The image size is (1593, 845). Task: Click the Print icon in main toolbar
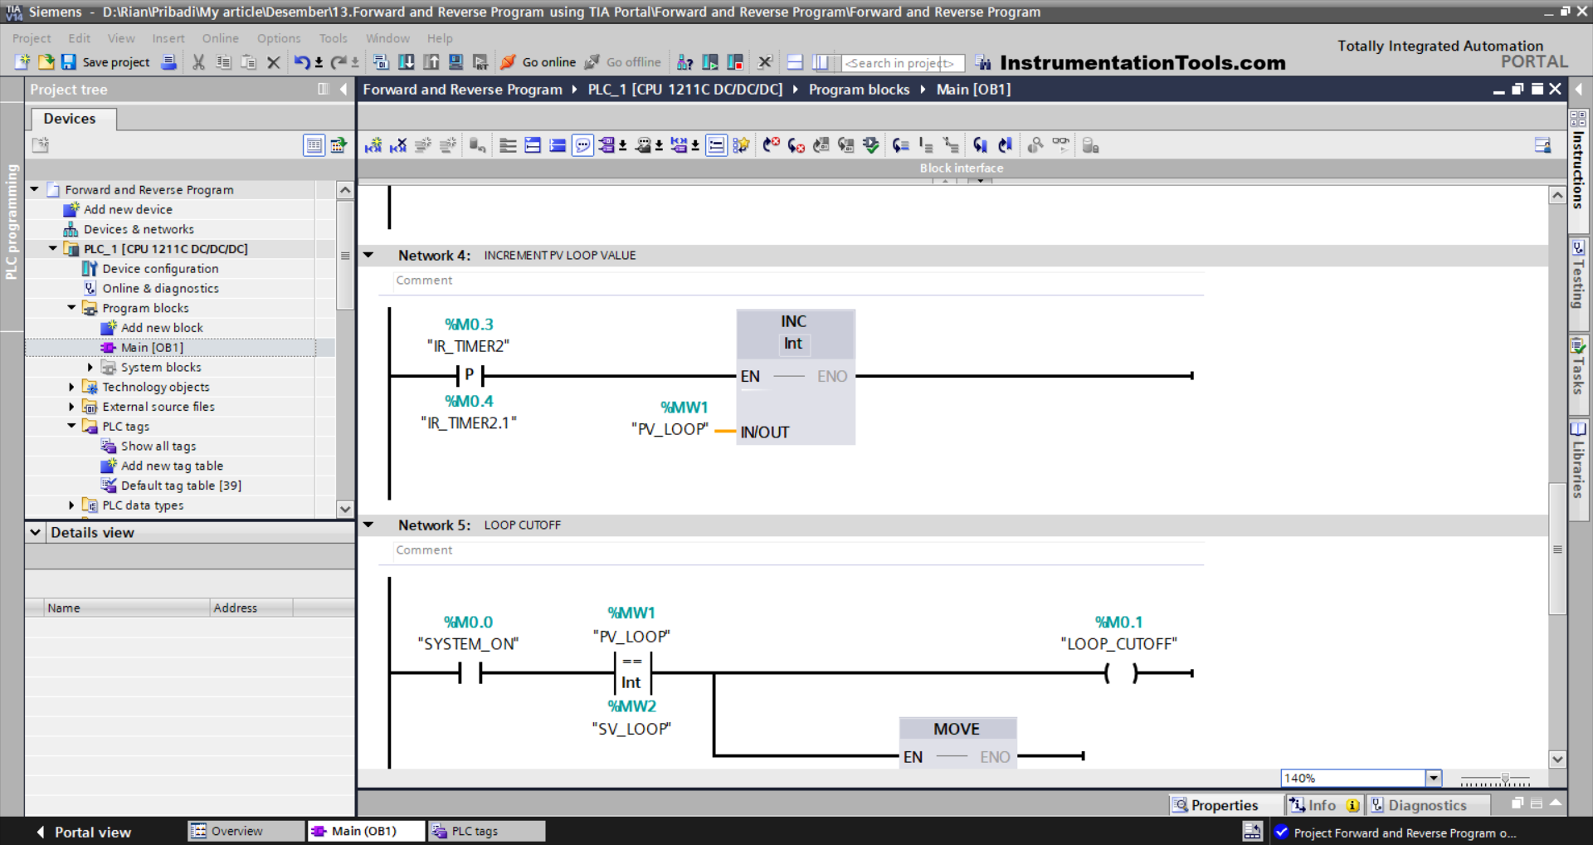(168, 62)
